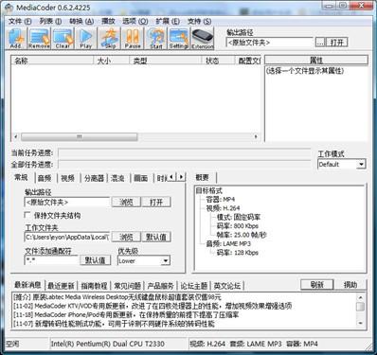Switch to the 混流 tab
This screenshot has width=377, height=355.
pyautogui.click(x=117, y=178)
